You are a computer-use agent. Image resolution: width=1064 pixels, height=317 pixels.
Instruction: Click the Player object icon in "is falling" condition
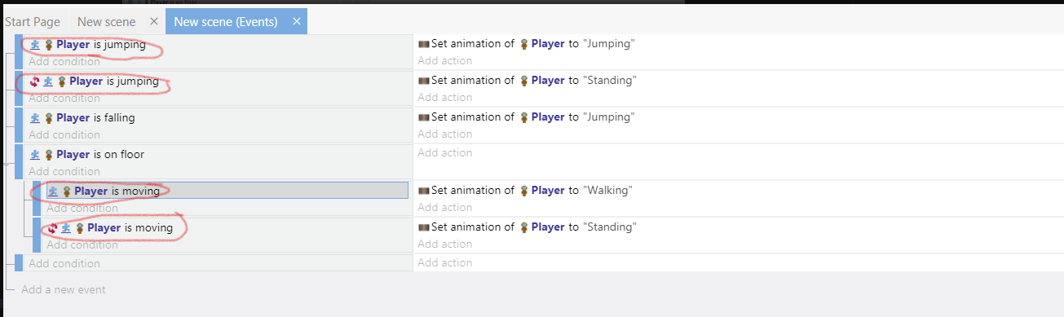click(x=49, y=118)
